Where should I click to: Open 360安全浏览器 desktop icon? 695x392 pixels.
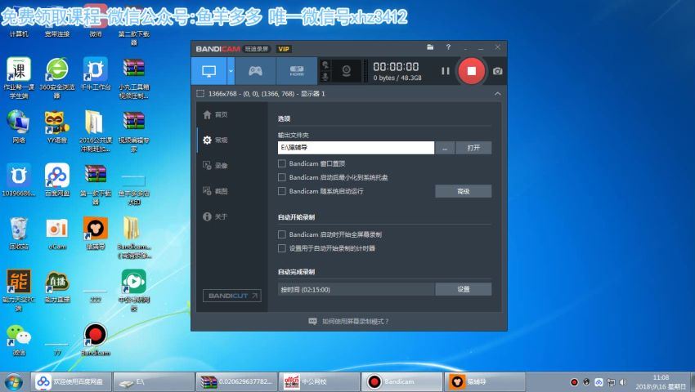(x=57, y=78)
